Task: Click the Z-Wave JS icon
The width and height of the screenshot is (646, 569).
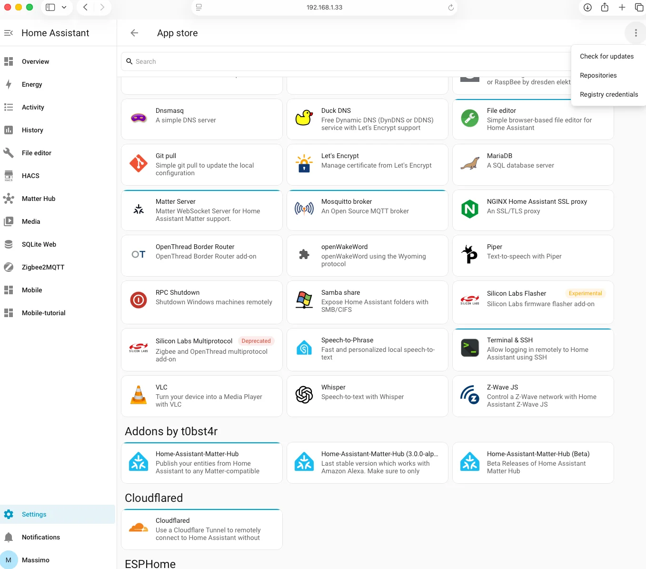Action: [x=470, y=395]
